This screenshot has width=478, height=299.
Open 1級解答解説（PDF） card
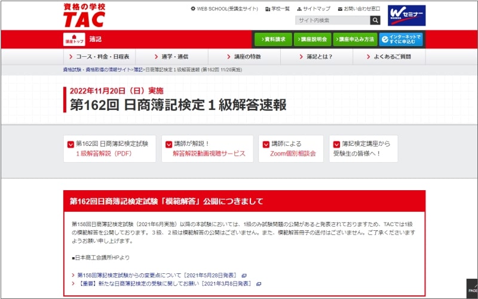tap(109, 149)
